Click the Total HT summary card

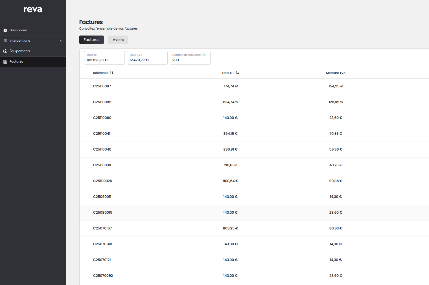pos(104,58)
